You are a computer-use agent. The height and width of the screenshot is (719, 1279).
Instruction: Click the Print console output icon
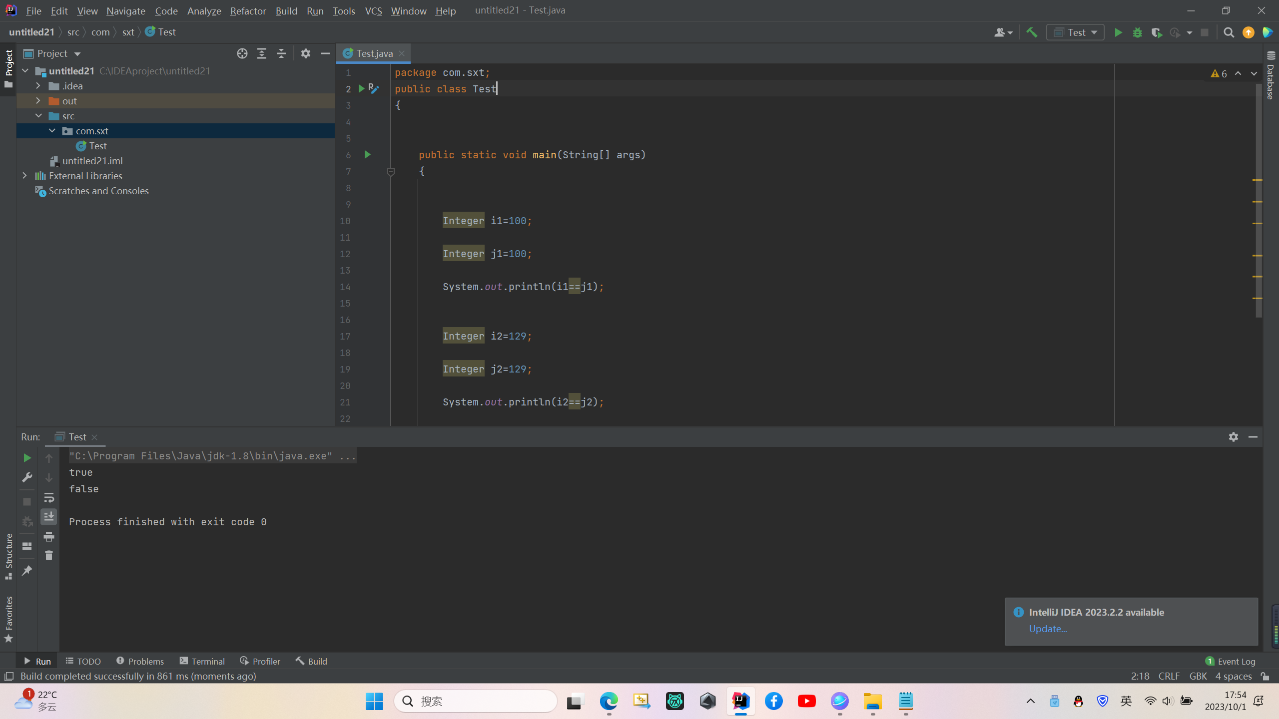pos(48,537)
